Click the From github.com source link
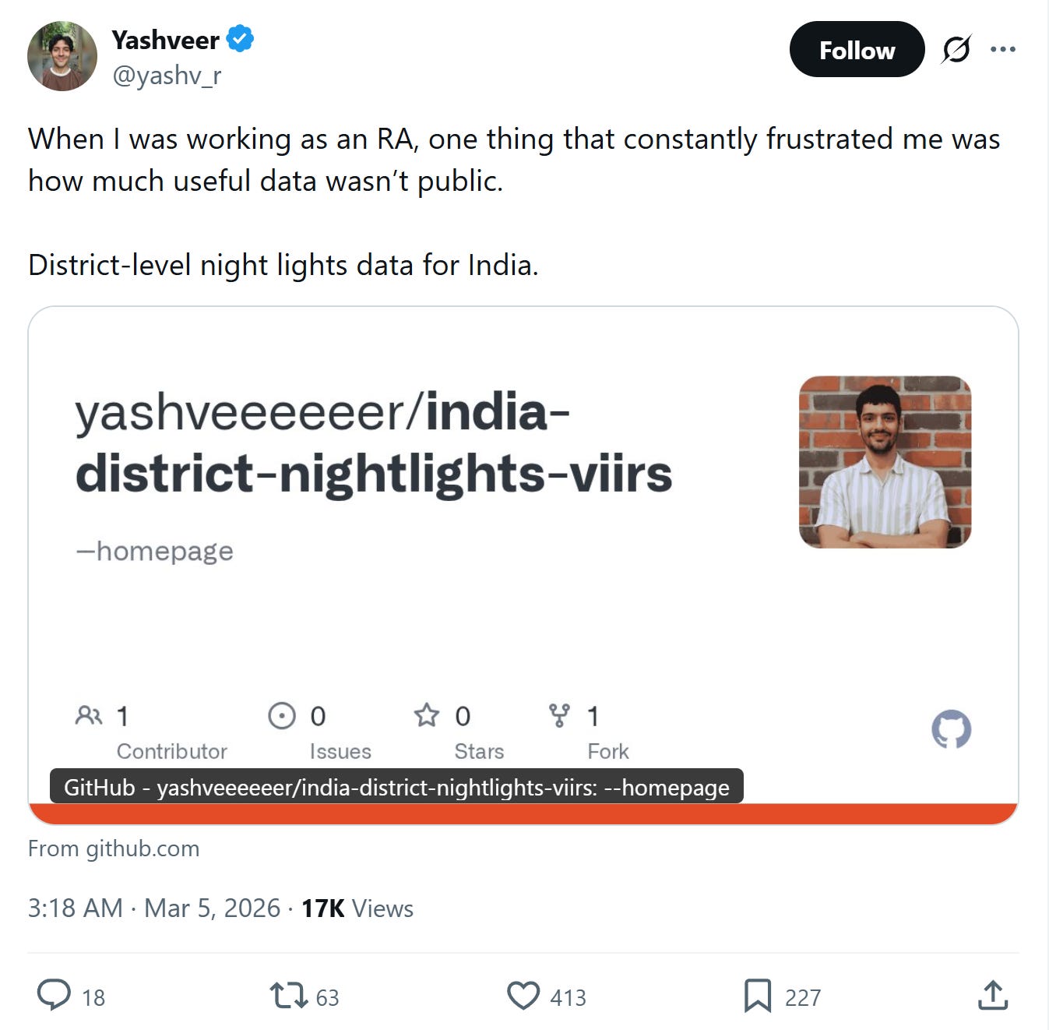1049x1030 pixels. 114,848
